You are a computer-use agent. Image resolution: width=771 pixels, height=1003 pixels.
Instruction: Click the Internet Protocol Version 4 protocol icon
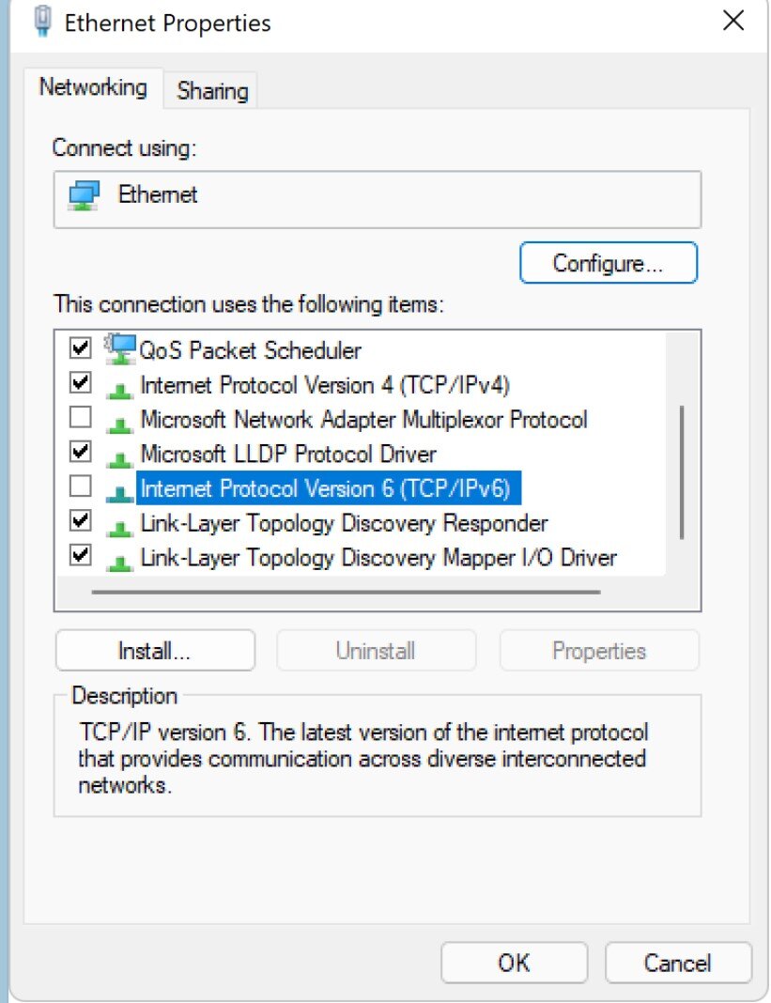120,386
